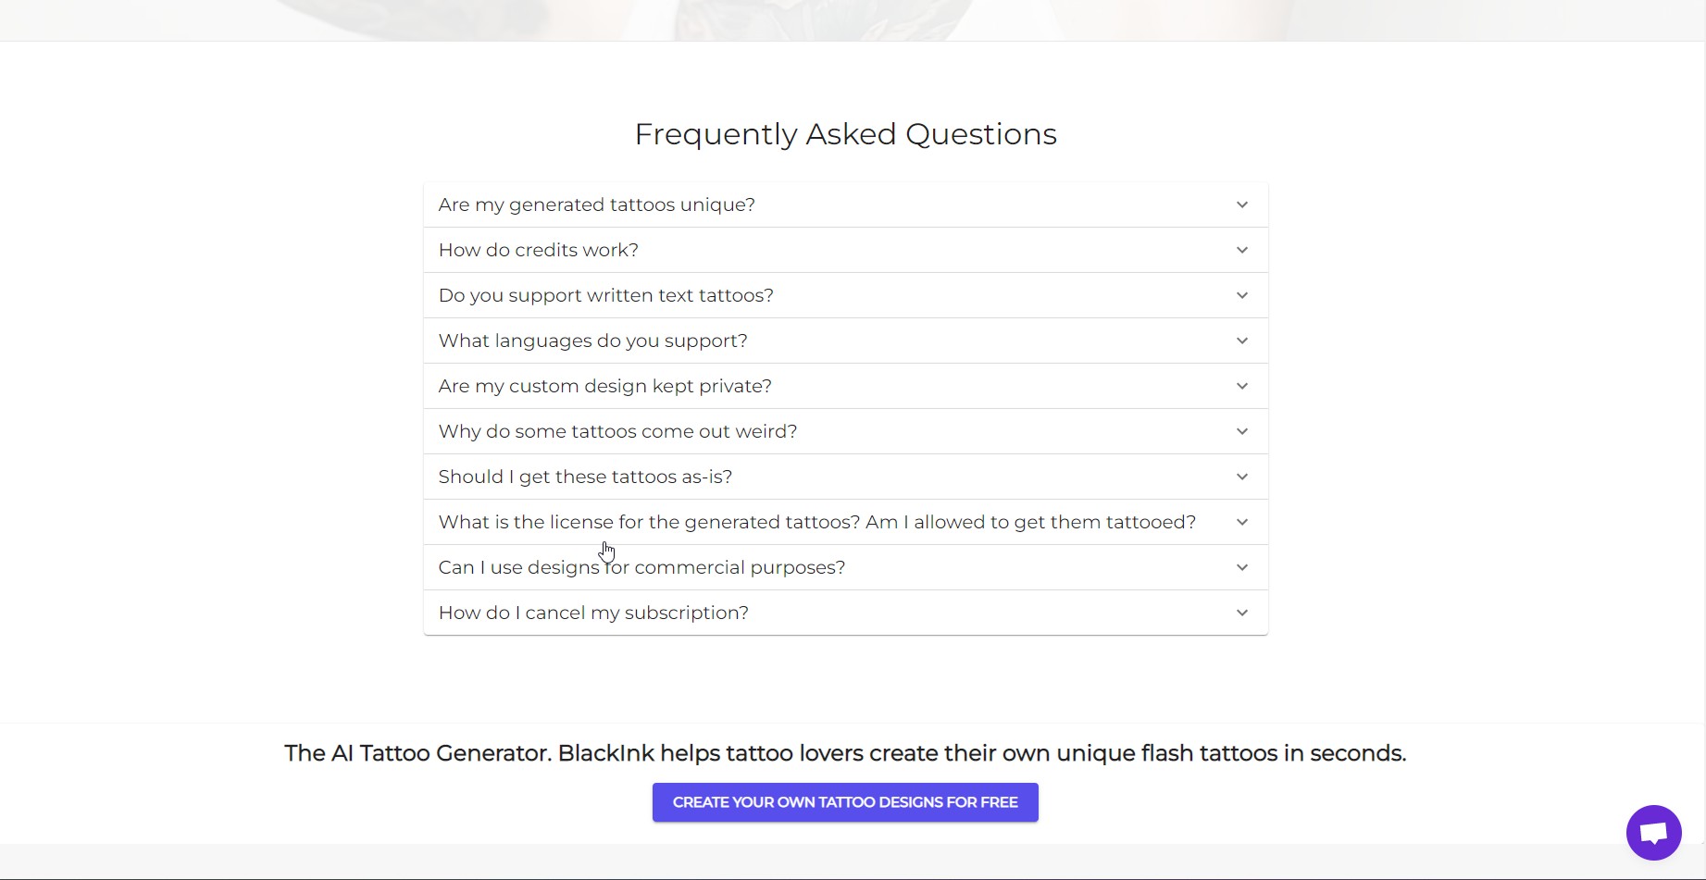
Task: Expand 'How do I cancel my subscription?' FAQ
Action: 594,613
